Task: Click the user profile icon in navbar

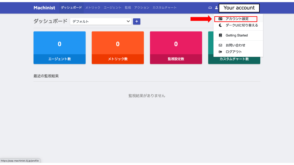Action: 216,8
